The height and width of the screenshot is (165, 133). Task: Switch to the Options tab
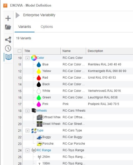point(47,27)
